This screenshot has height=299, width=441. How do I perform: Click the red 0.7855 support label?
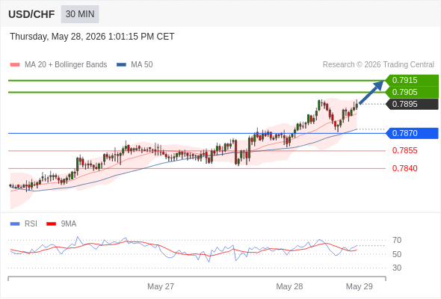(x=404, y=150)
